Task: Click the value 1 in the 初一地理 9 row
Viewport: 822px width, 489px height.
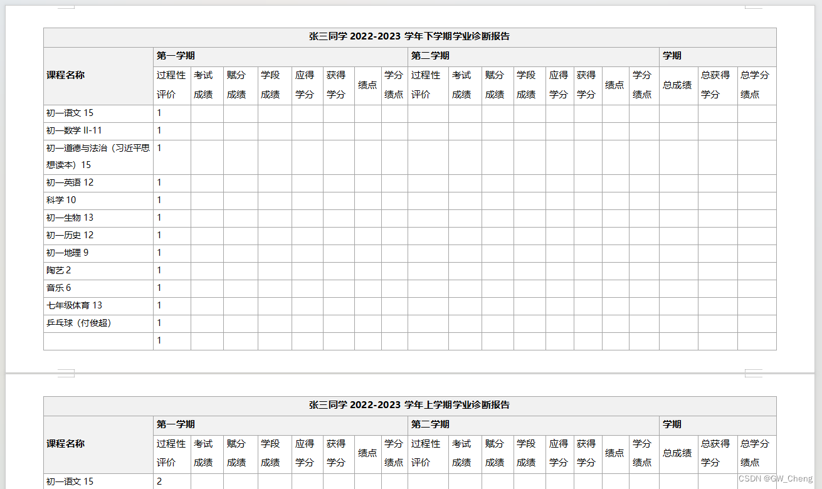Action: [159, 253]
